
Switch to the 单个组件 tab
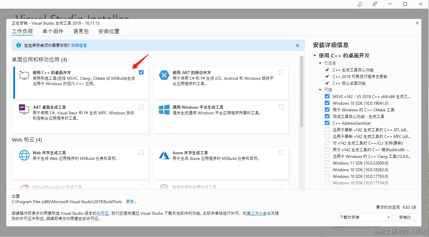53,31
